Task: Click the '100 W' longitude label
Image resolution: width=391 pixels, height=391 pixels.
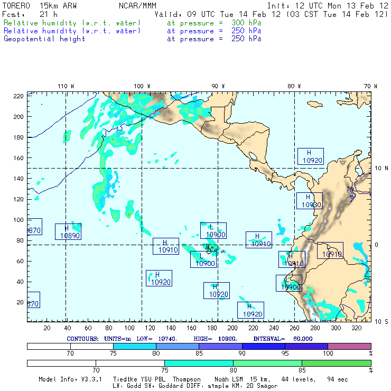Action: 142,86
